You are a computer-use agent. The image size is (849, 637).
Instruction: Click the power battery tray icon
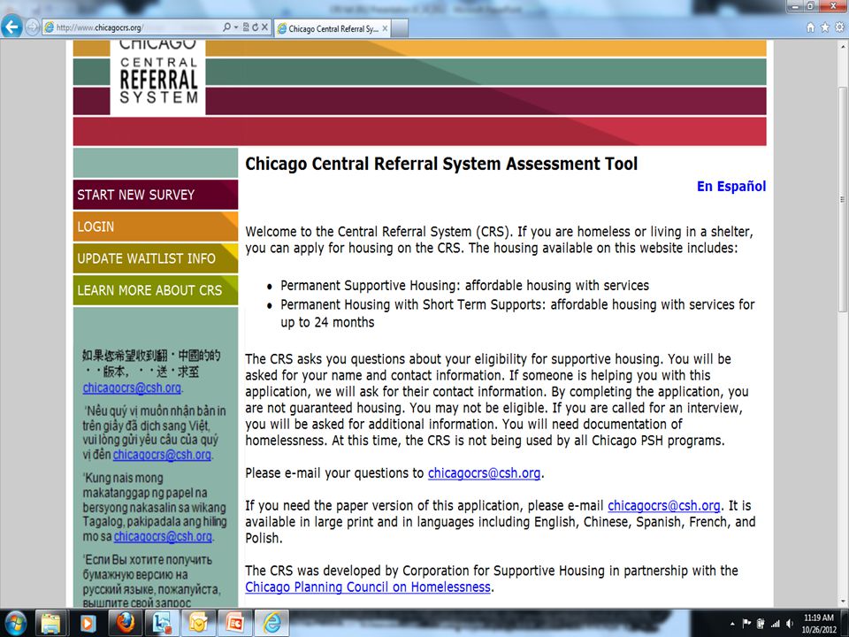coord(761,624)
